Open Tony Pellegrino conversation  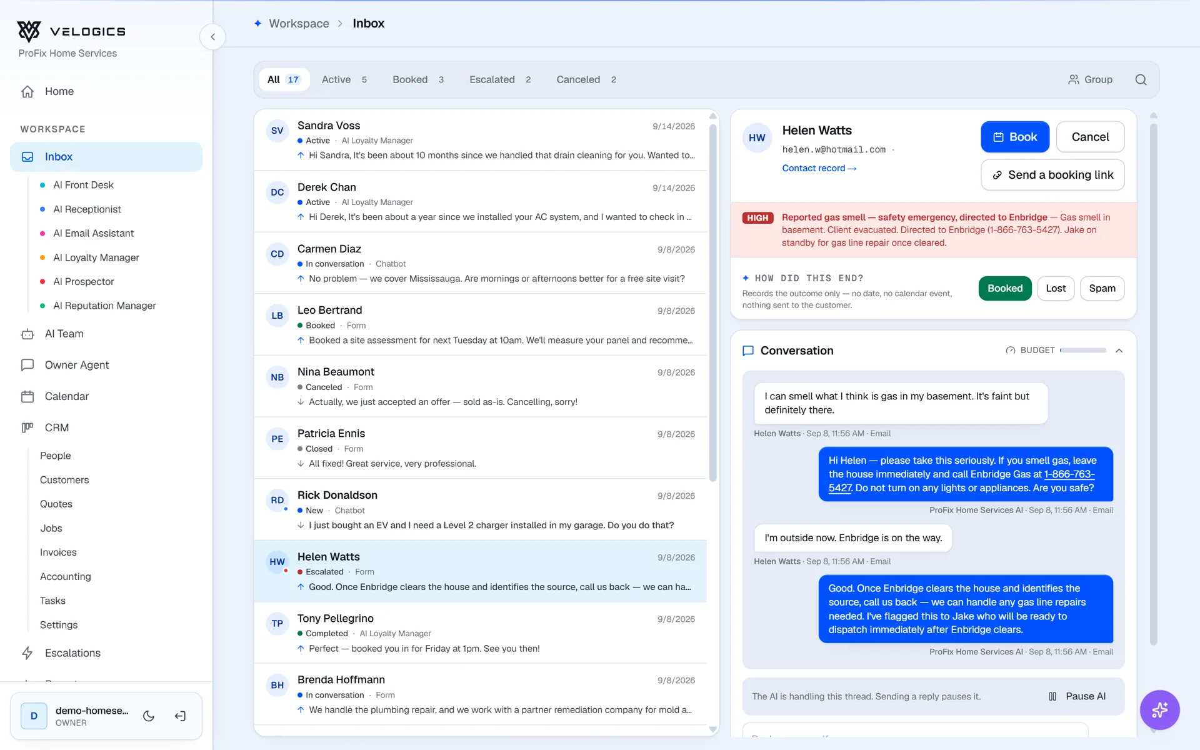pyautogui.click(x=480, y=632)
